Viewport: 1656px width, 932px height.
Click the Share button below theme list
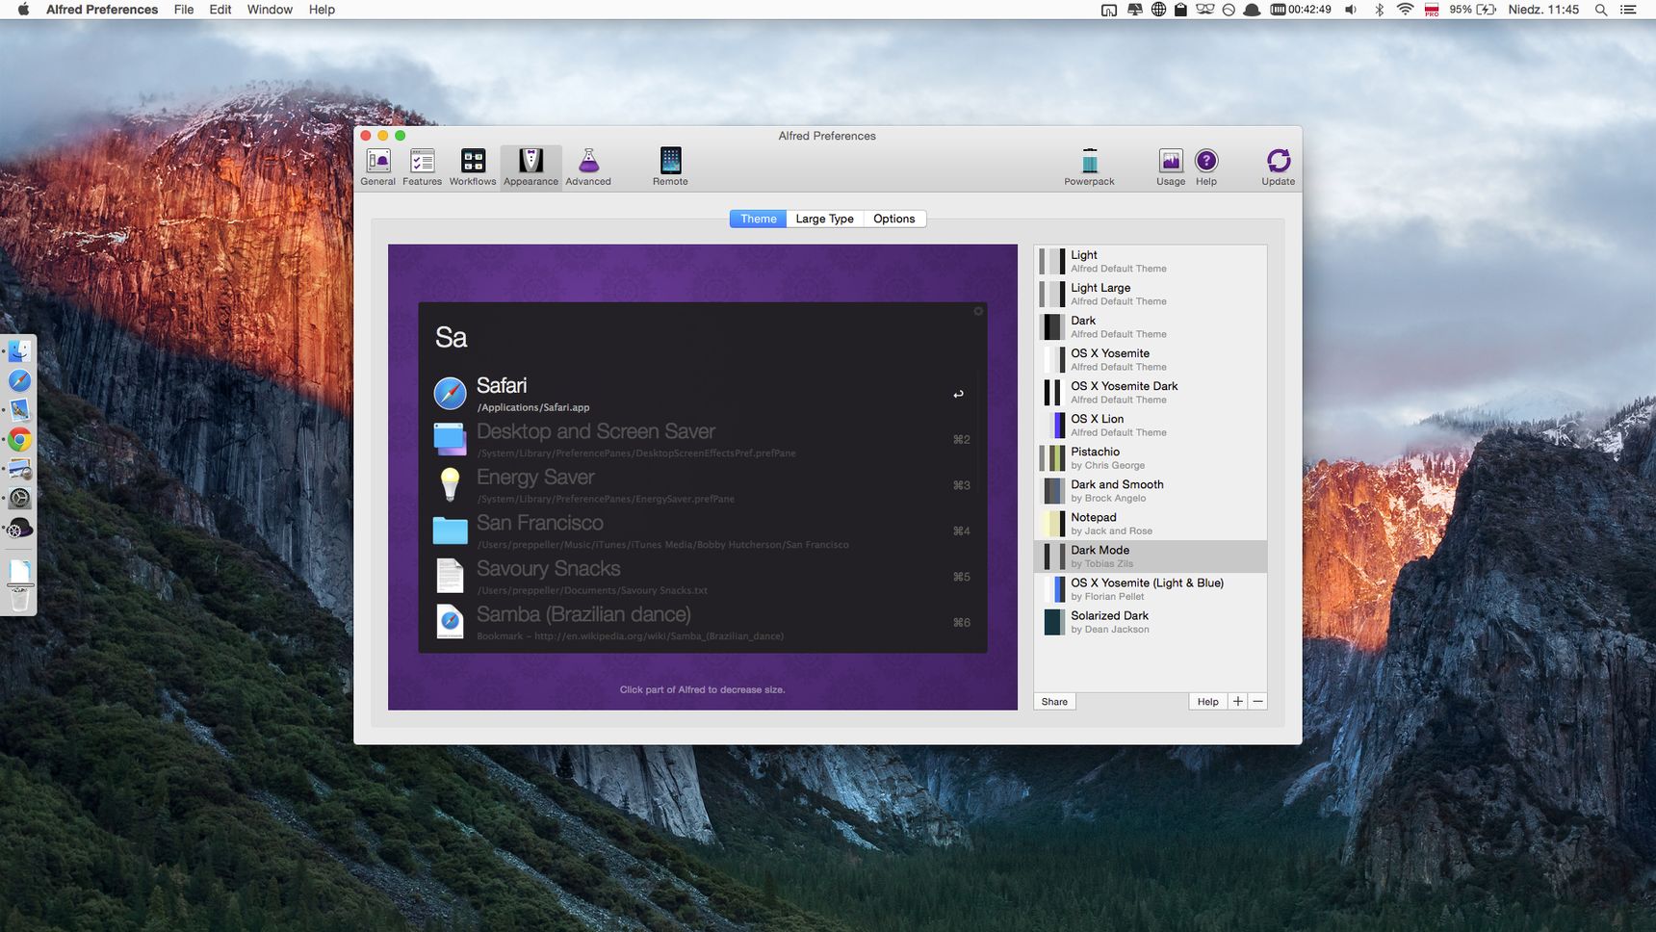pyautogui.click(x=1054, y=702)
